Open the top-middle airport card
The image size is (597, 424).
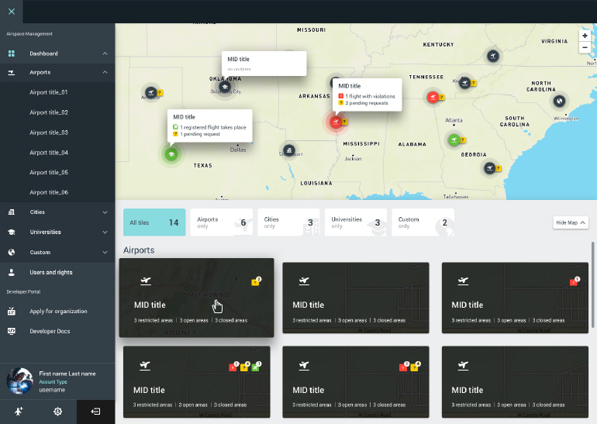(356, 298)
